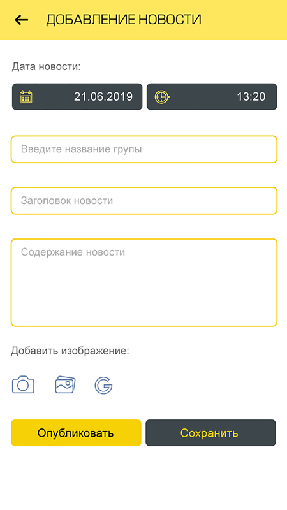Image resolution: width=287 pixels, height=510 pixels.
Task: Open the news time picker button
Action: [212, 97]
